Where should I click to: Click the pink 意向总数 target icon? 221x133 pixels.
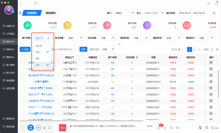point(107,25)
